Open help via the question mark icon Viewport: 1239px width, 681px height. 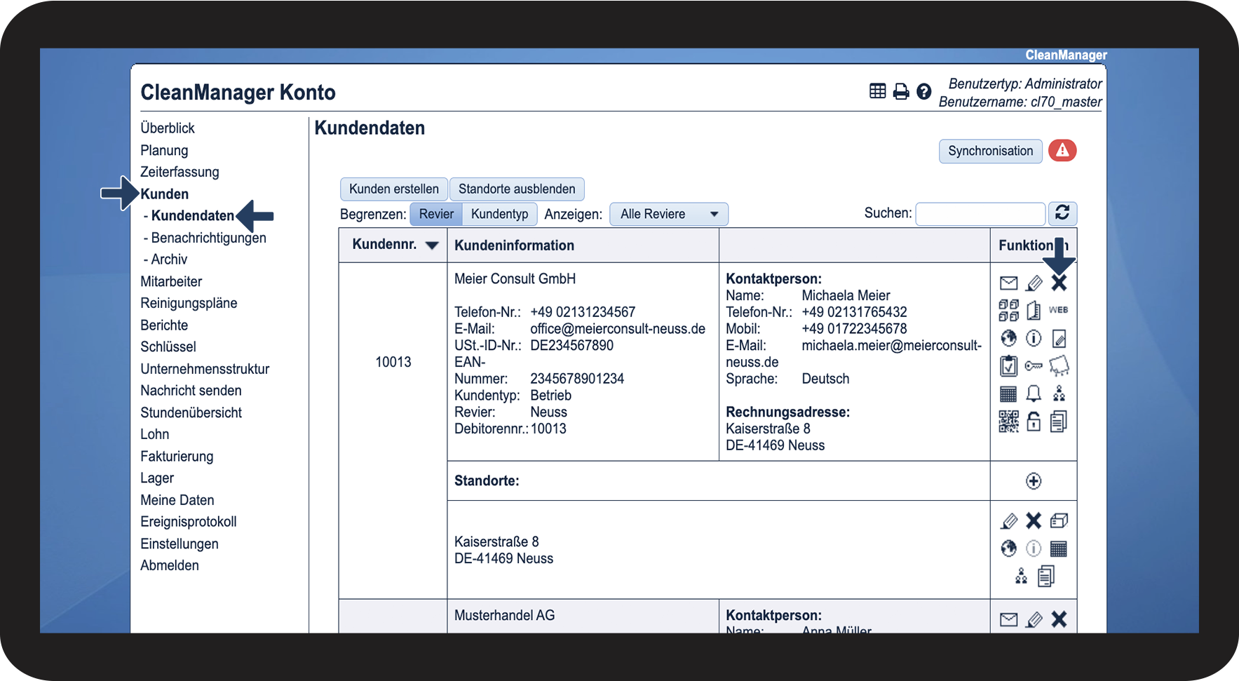pyautogui.click(x=923, y=92)
